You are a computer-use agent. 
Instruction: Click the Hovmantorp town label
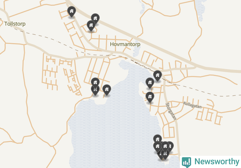[x=125, y=44]
